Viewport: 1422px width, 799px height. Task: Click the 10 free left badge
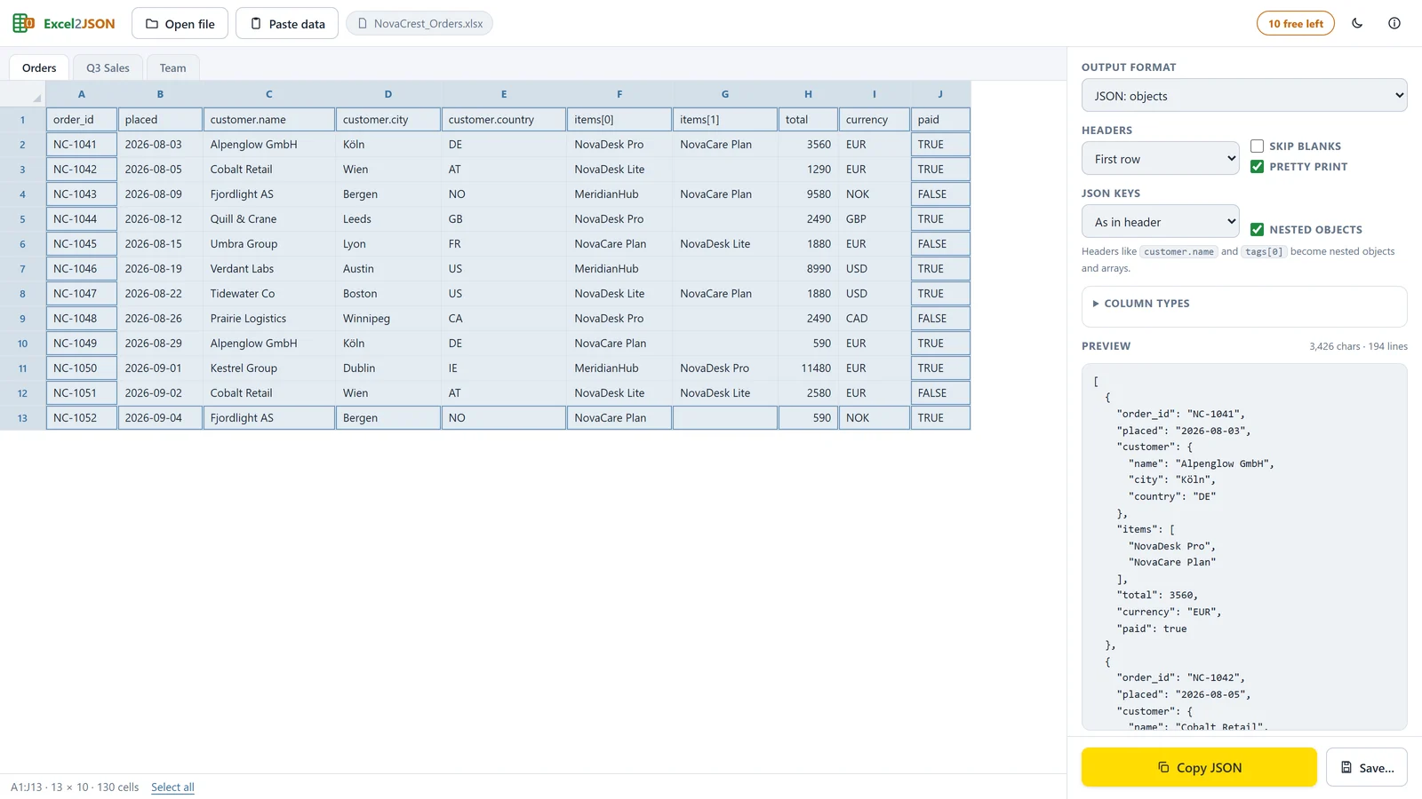pyautogui.click(x=1295, y=23)
